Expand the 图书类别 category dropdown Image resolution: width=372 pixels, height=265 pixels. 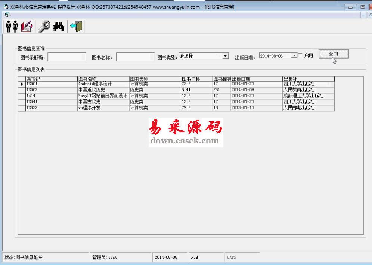pyautogui.click(x=225, y=56)
